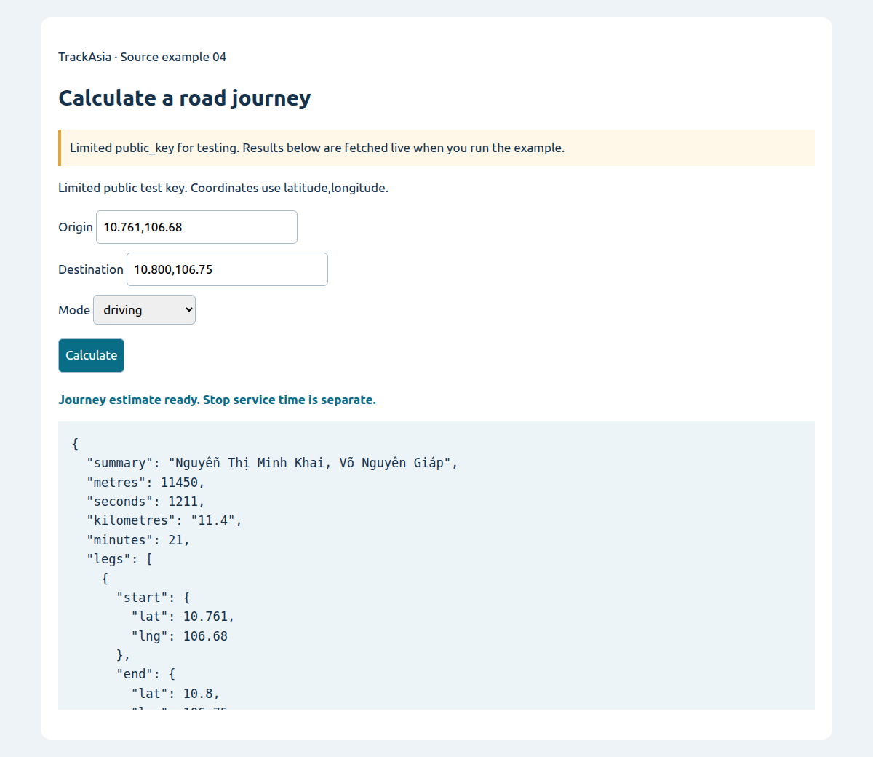
Task: Click the "kilometres": "11.4" line
Action: click(x=164, y=520)
